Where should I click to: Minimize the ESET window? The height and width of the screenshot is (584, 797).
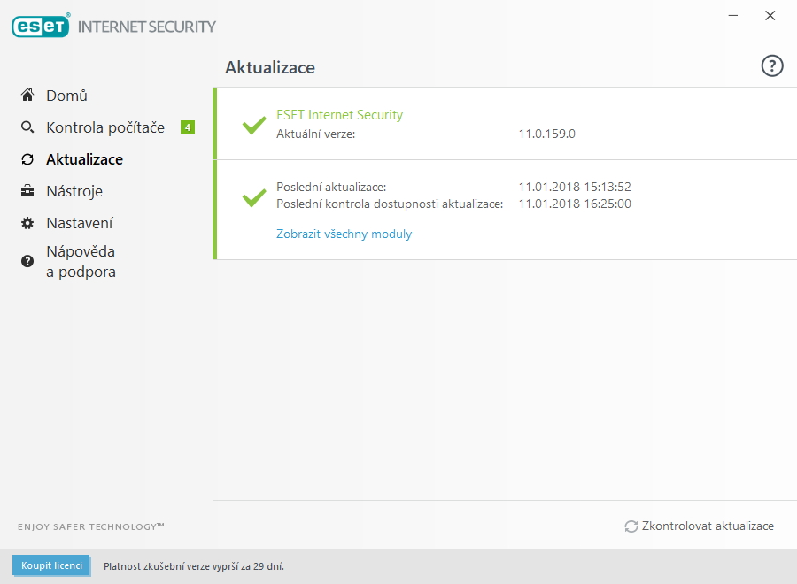point(733,16)
